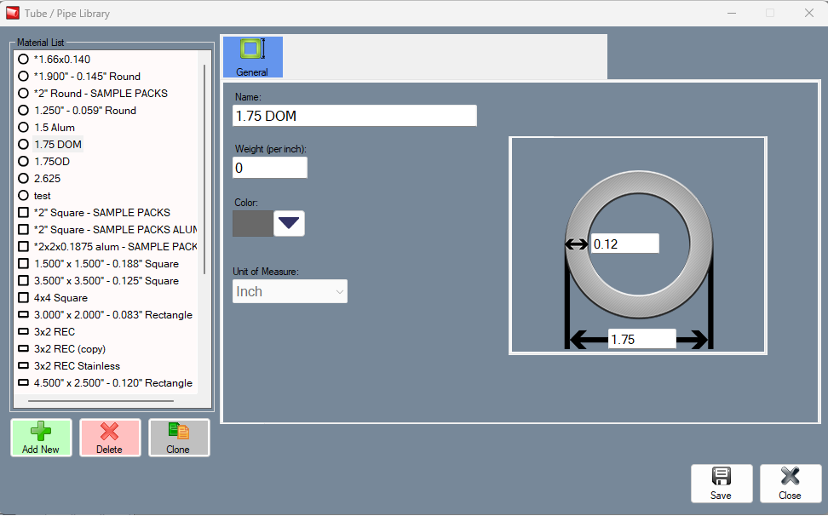
Task: Click rectangle icon beside 3x2 REC Stainless
Action: [x=23, y=365]
